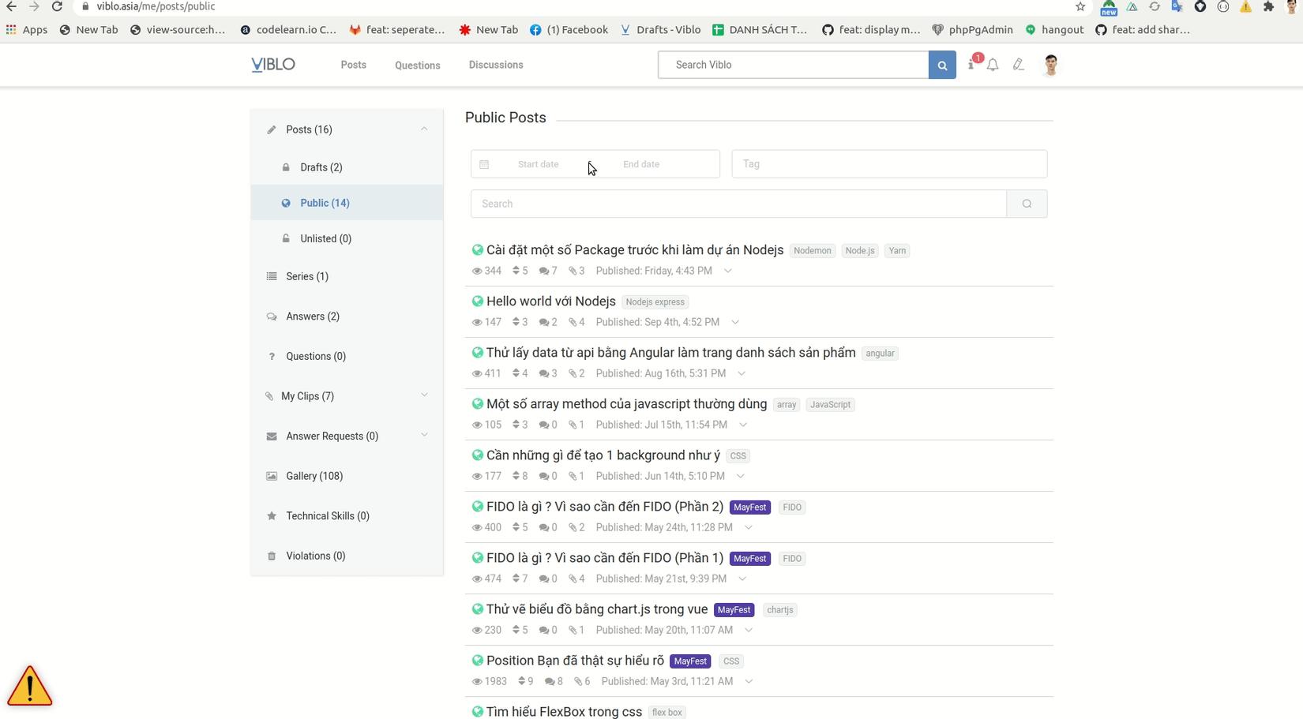The height and width of the screenshot is (719, 1303).
Task: Open the Apps bookmark shortcut
Action: (x=27, y=30)
